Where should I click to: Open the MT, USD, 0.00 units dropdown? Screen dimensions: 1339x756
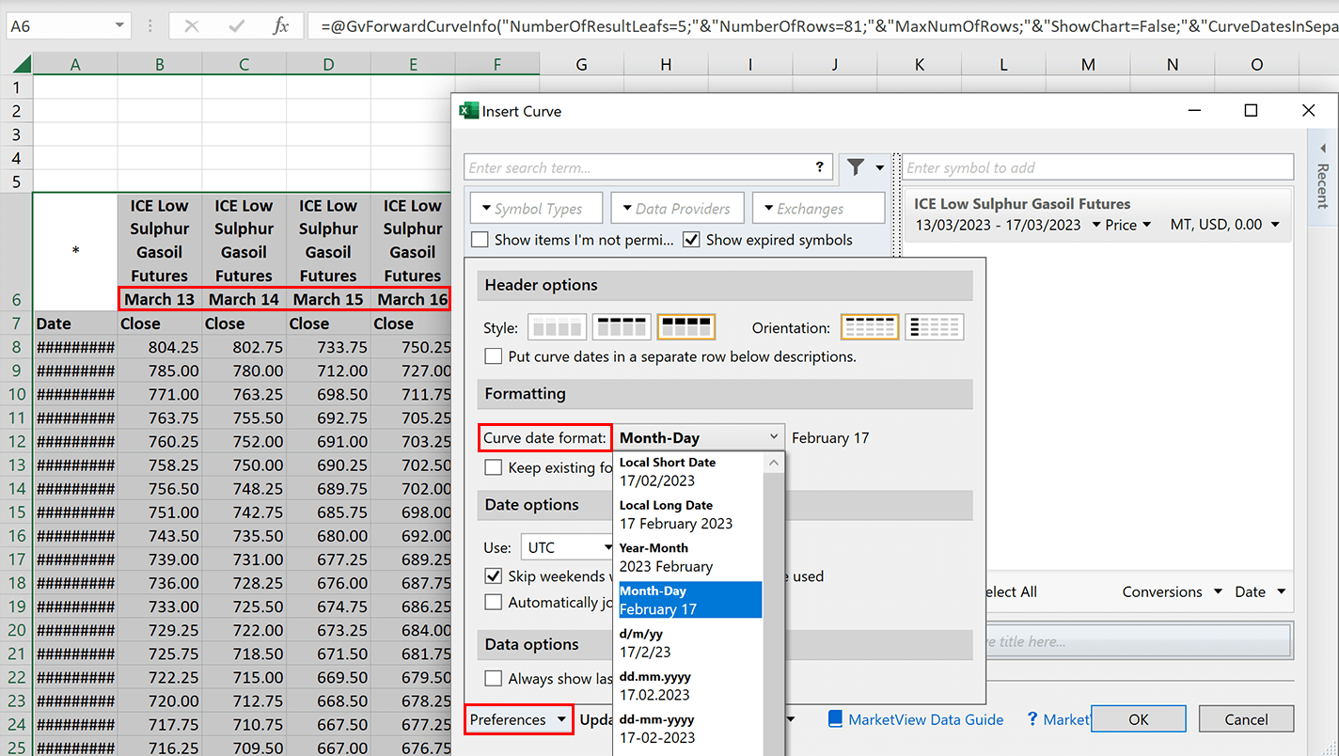coord(1225,225)
